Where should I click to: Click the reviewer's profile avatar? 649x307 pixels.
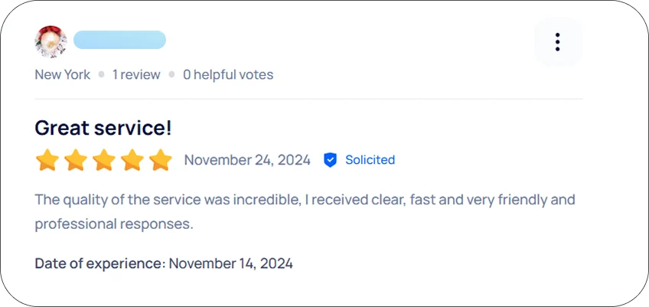[51, 41]
